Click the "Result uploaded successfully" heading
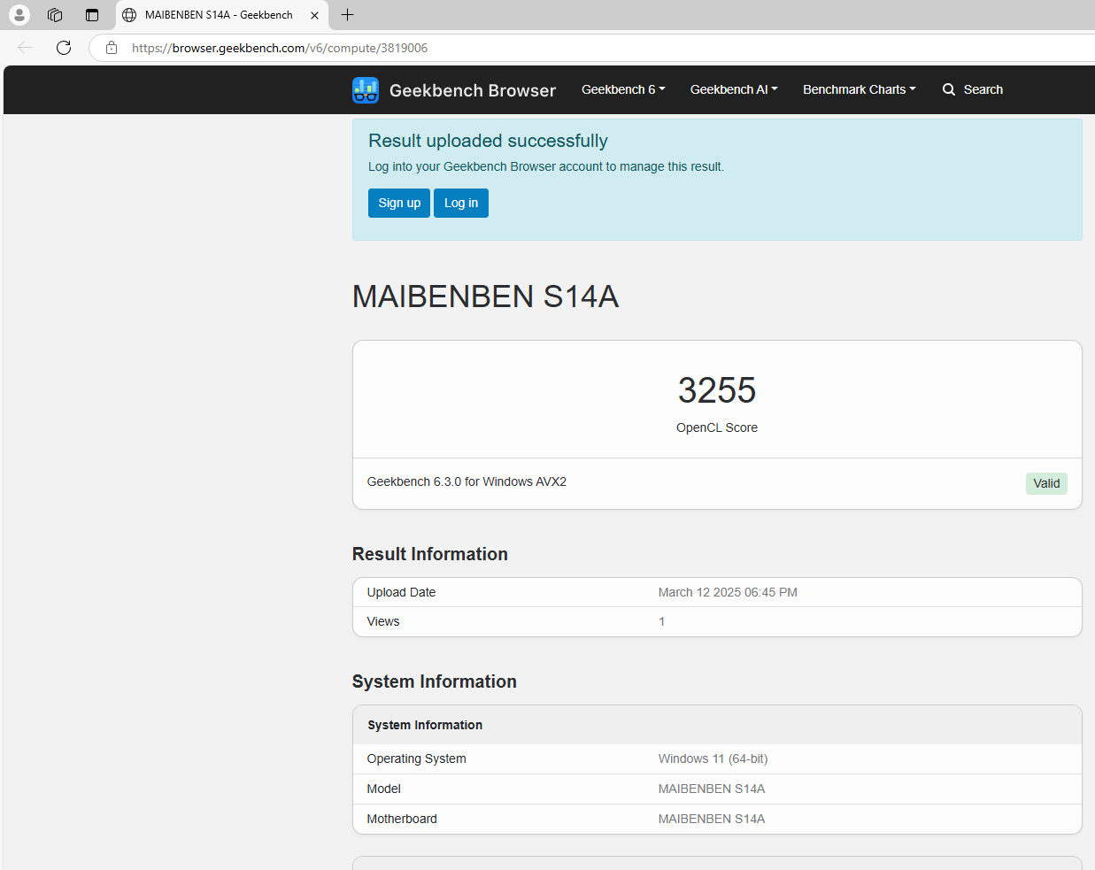The image size is (1095, 870). click(x=488, y=141)
